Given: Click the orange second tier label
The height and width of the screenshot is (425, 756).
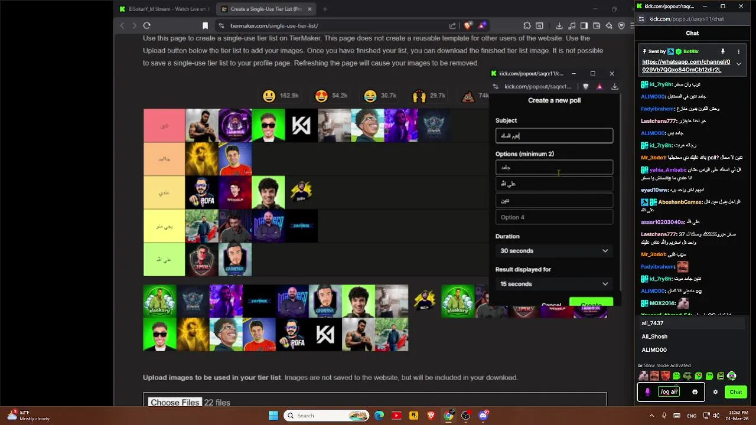Looking at the screenshot, I should coord(164,159).
